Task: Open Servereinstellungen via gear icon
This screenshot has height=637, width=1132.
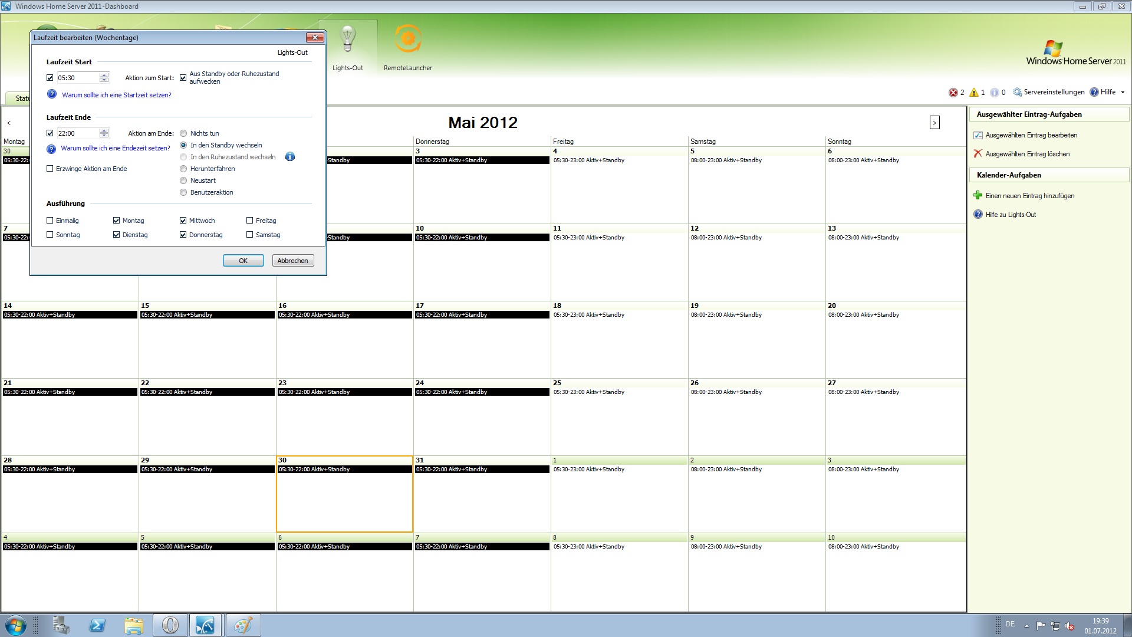Action: click(x=1017, y=92)
